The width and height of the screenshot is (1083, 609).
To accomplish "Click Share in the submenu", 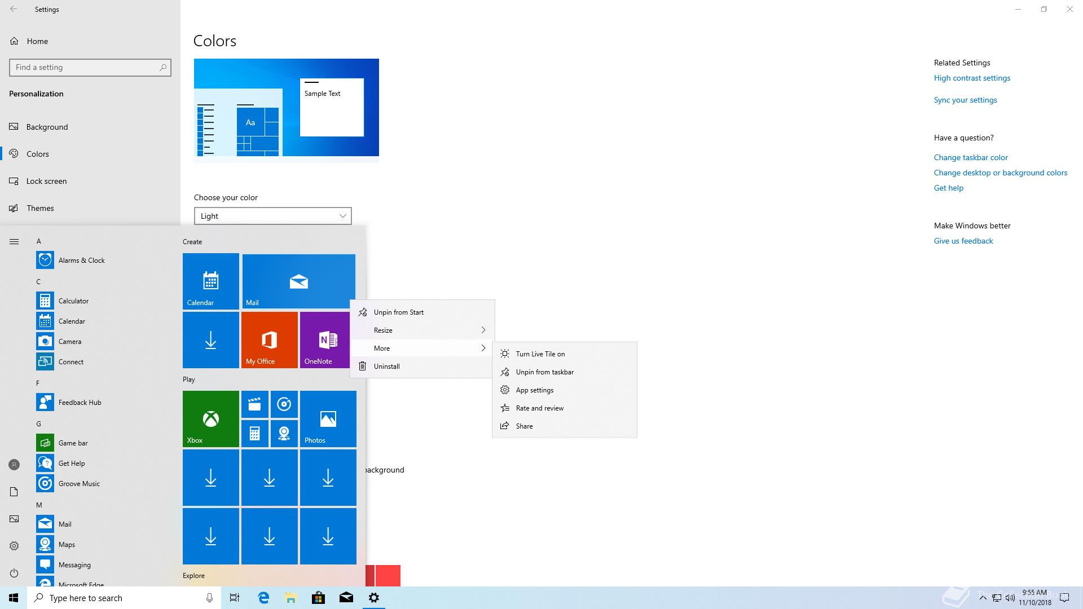I will (x=565, y=426).
